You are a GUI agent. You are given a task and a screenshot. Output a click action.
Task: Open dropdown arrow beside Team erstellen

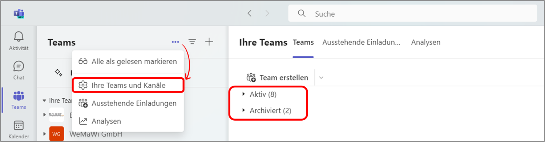click(x=321, y=77)
